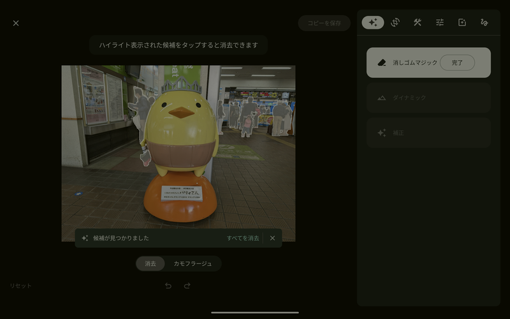
Task: Close the editor with the X icon
Action: point(15,23)
